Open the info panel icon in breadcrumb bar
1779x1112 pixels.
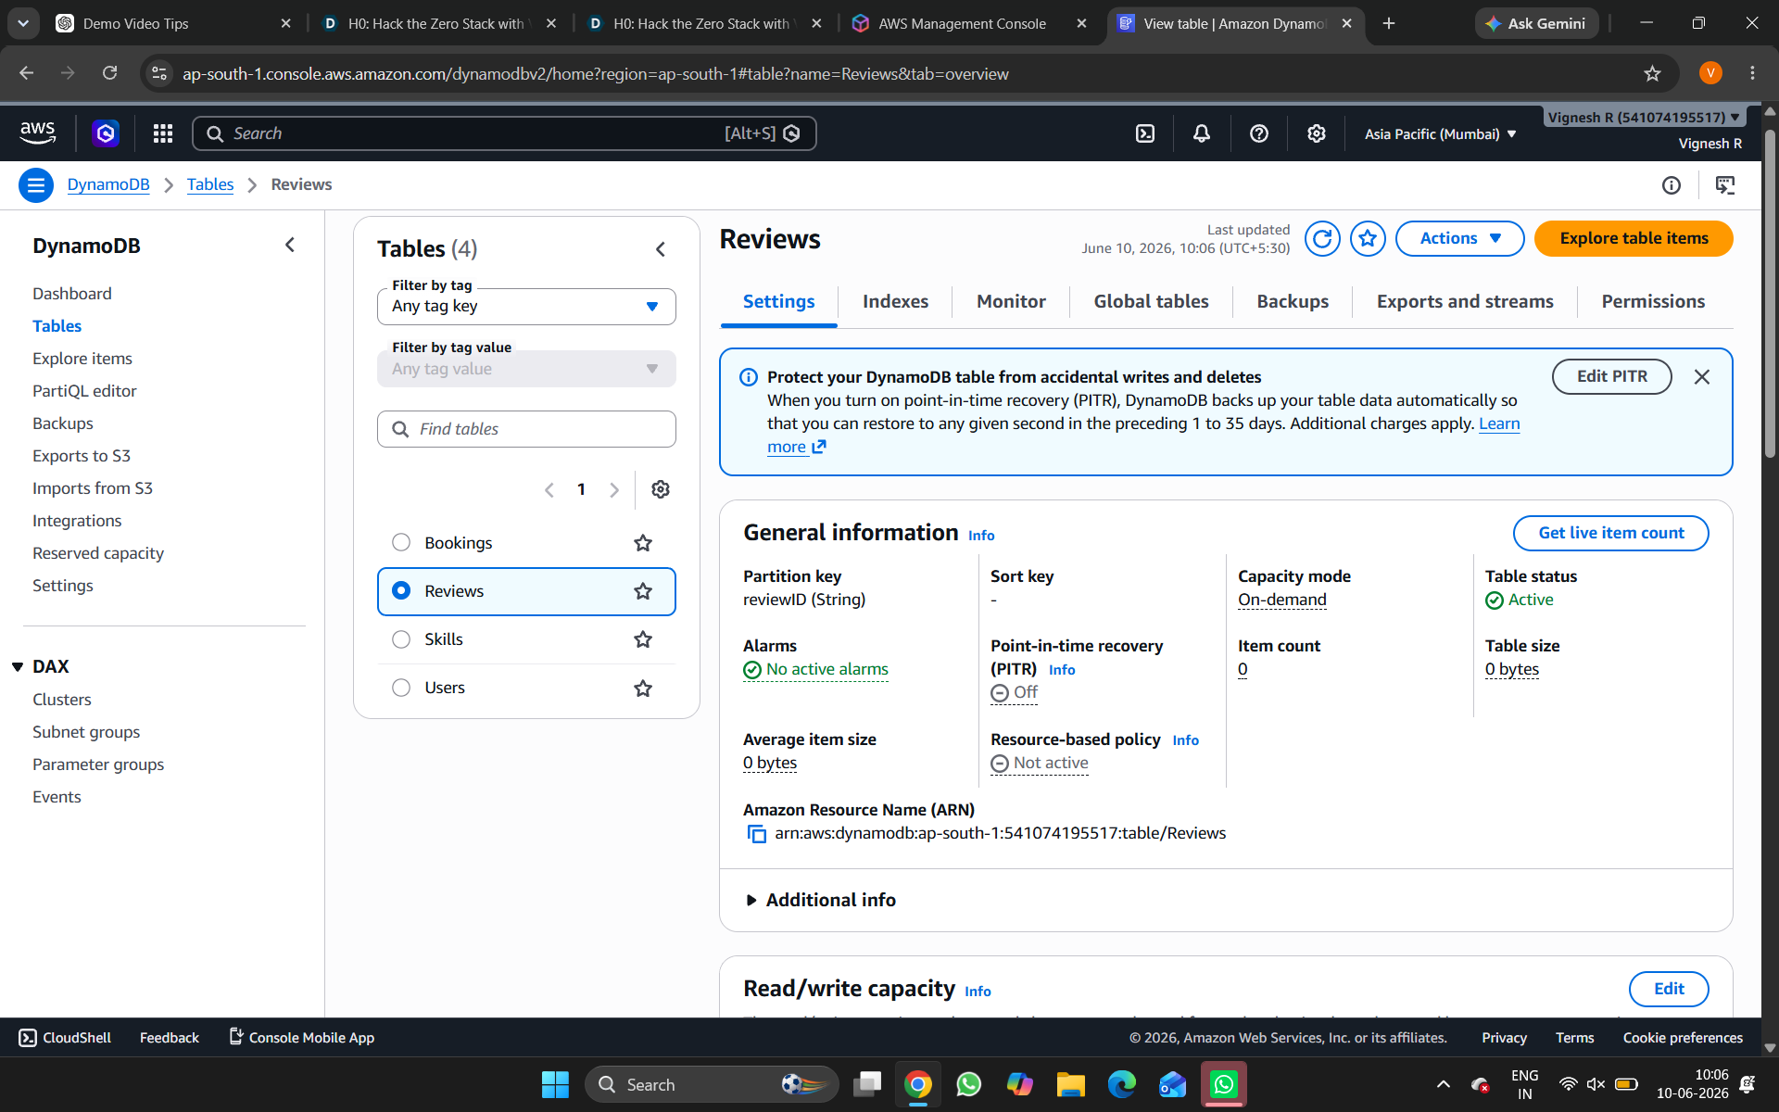1672,185
